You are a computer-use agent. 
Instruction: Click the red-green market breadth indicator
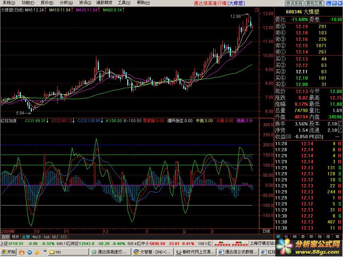(230, 243)
